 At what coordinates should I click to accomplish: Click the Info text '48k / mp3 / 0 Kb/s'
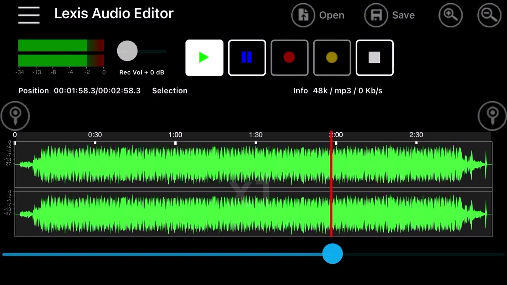pos(347,91)
